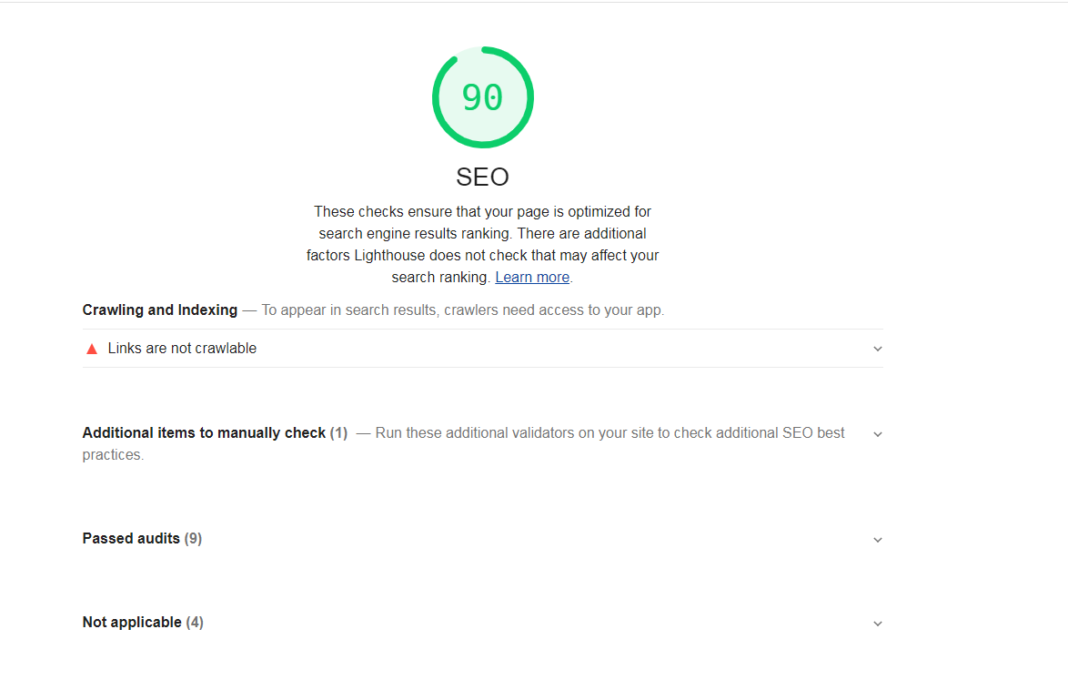Click the Passed audits chevron arrow

(877, 540)
